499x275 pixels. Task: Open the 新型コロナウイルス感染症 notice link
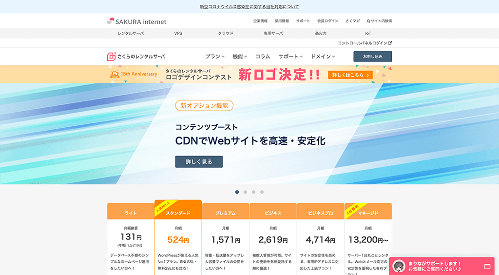249,7
